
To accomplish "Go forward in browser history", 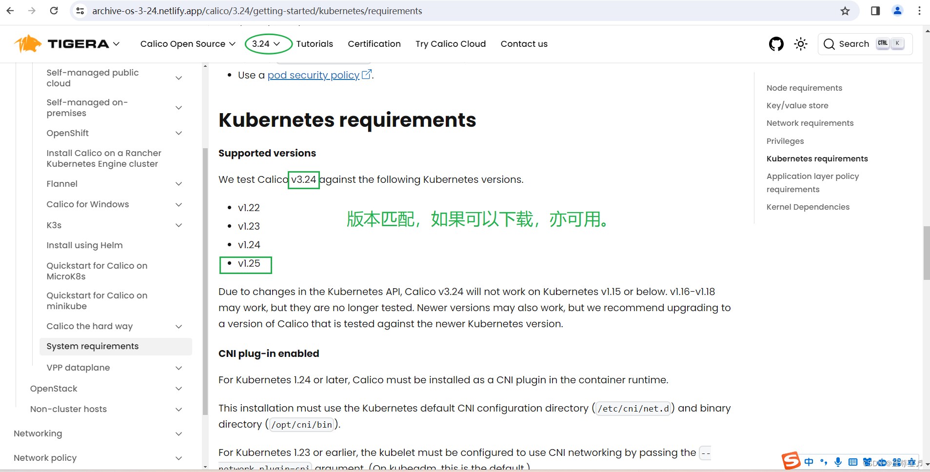I will tap(32, 11).
